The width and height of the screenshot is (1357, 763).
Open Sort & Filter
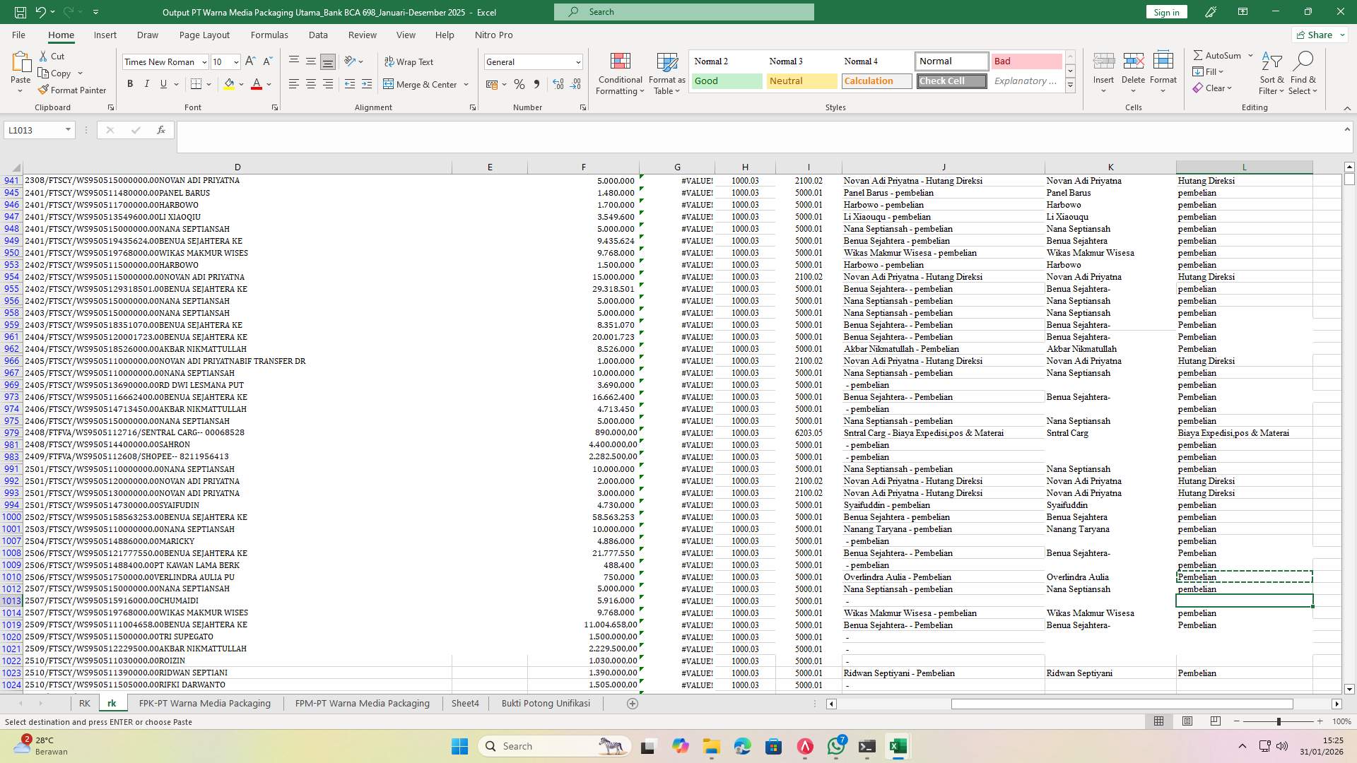(1271, 73)
